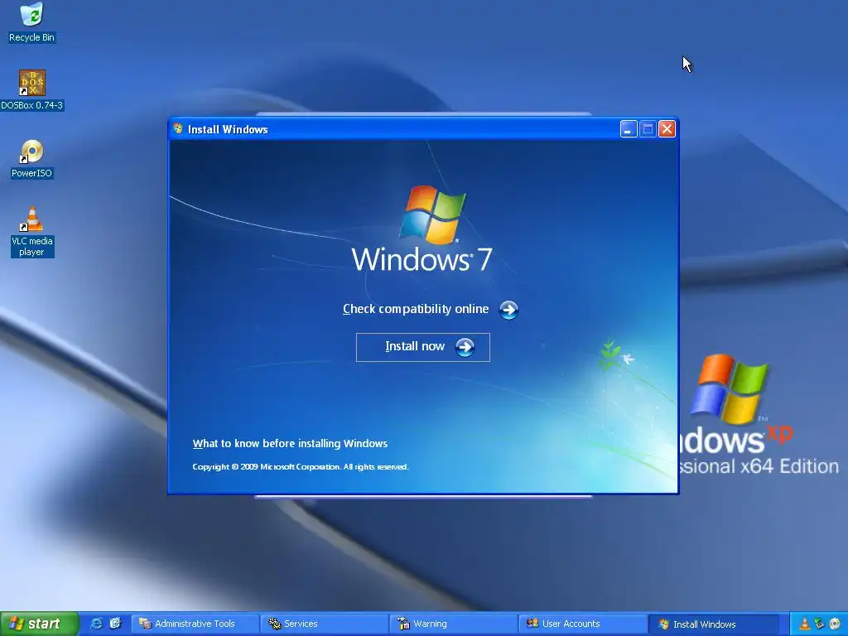The image size is (848, 636).
Task: Click the arrow icon beside Install now
Action: click(465, 347)
